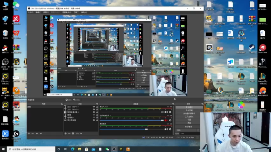This screenshot has width=271, height=152.
Task: Select the 显示器采集 source row
Action: click(x=81, y=120)
